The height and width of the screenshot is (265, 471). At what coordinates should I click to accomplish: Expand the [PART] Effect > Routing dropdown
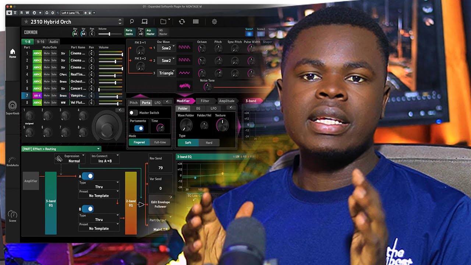click(x=61, y=149)
